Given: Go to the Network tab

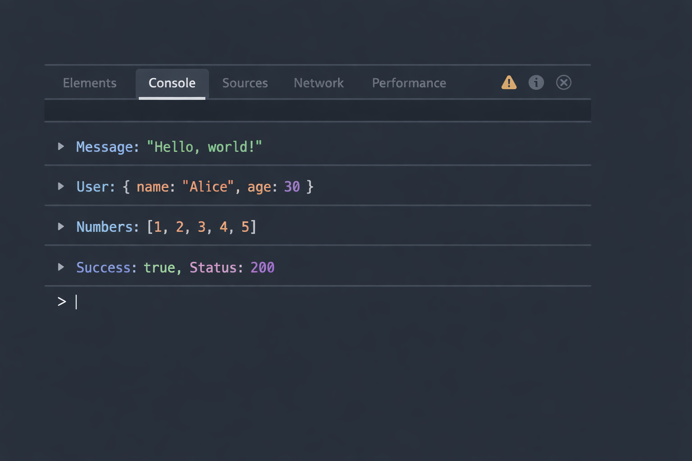Looking at the screenshot, I should (x=319, y=83).
